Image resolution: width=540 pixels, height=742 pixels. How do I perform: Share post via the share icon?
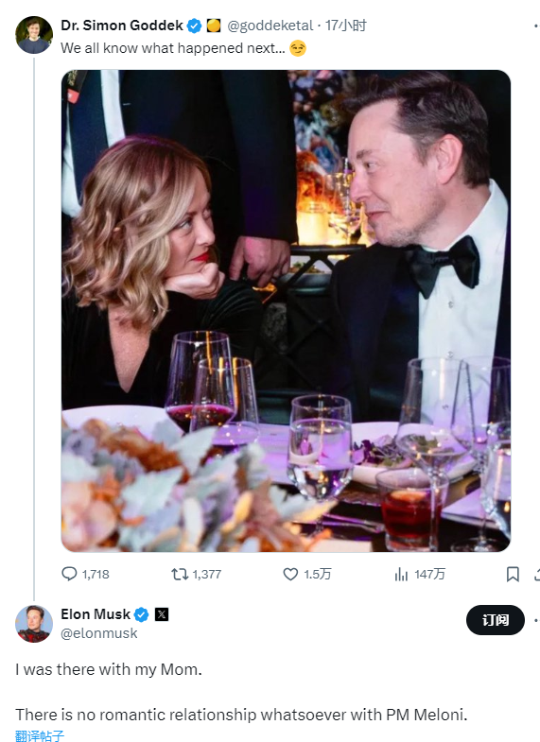point(536,575)
